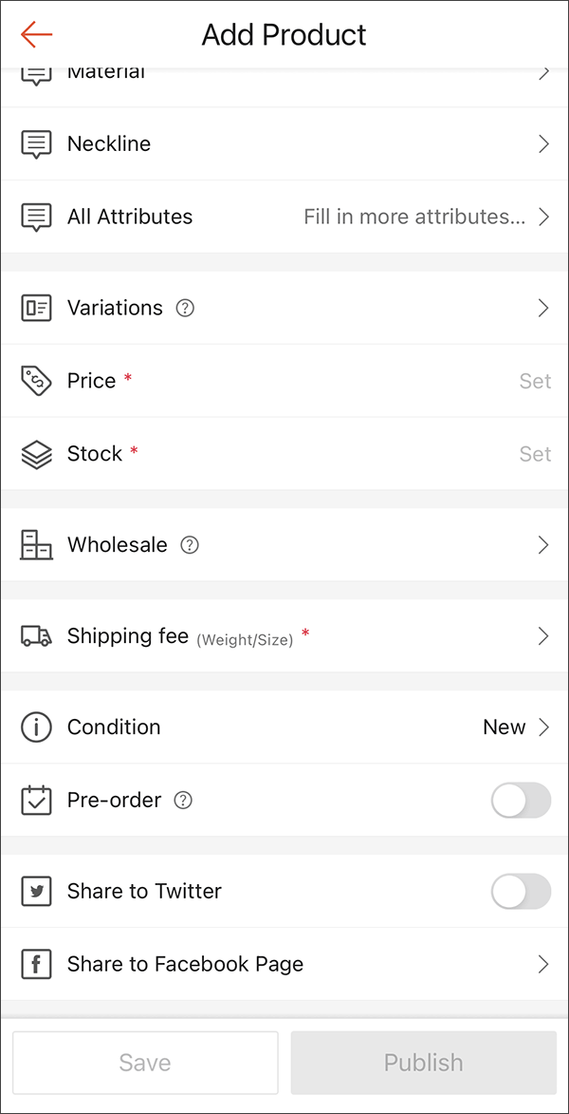Click the Twitter bird icon
This screenshot has height=1114, width=569.
click(35, 891)
